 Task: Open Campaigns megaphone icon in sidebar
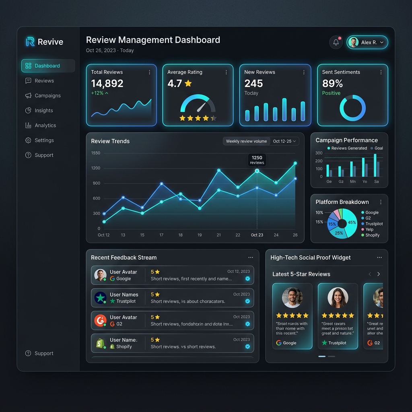click(x=29, y=96)
